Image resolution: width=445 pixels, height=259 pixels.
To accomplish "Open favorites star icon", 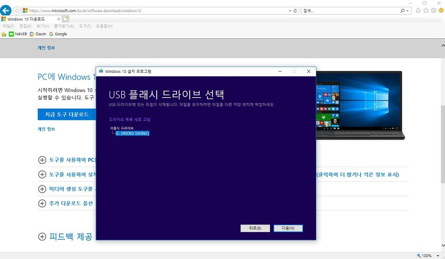I will pos(426,10).
